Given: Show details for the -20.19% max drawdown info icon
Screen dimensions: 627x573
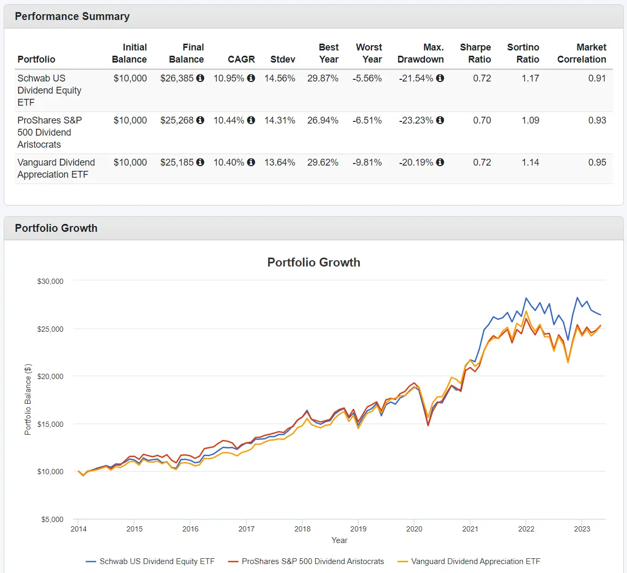Looking at the screenshot, I should pyautogui.click(x=440, y=162).
